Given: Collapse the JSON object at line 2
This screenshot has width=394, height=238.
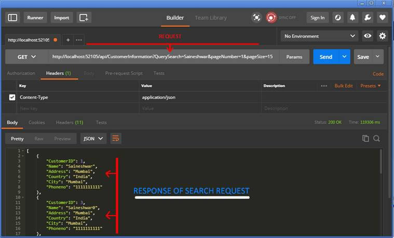Looking at the screenshot, I should [23, 156].
